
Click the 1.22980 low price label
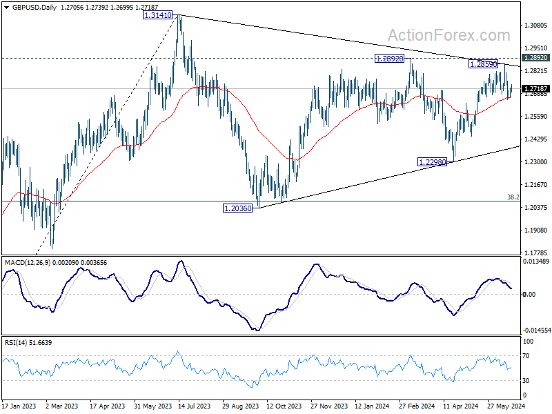(x=432, y=162)
